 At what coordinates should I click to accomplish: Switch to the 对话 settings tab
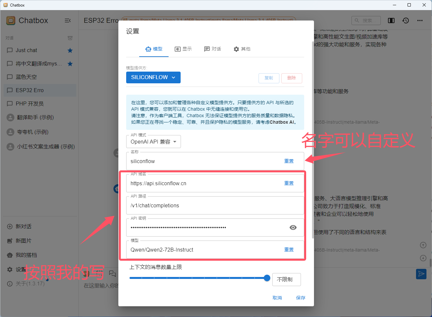[213, 49]
